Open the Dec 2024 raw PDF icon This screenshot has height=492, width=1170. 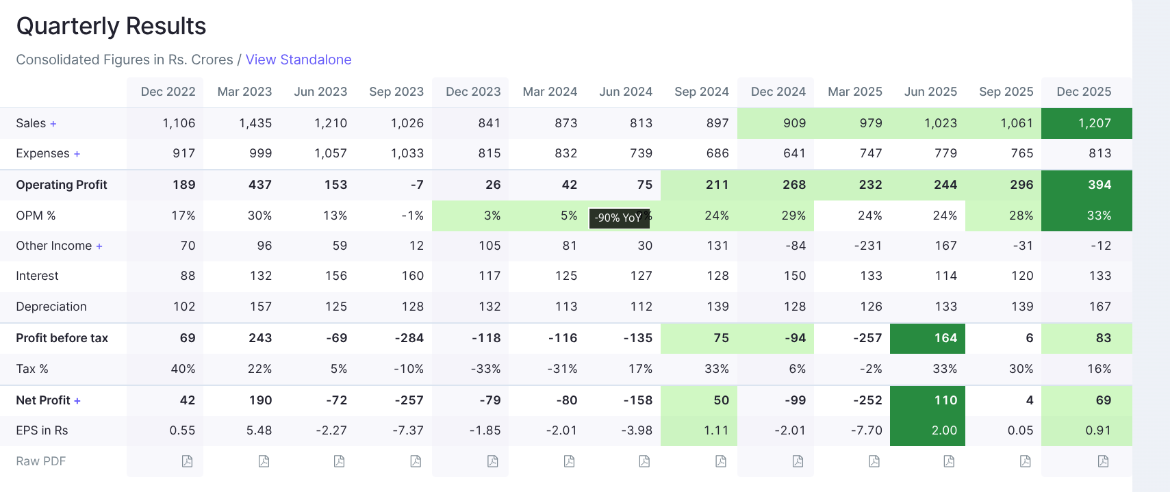(x=798, y=461)
